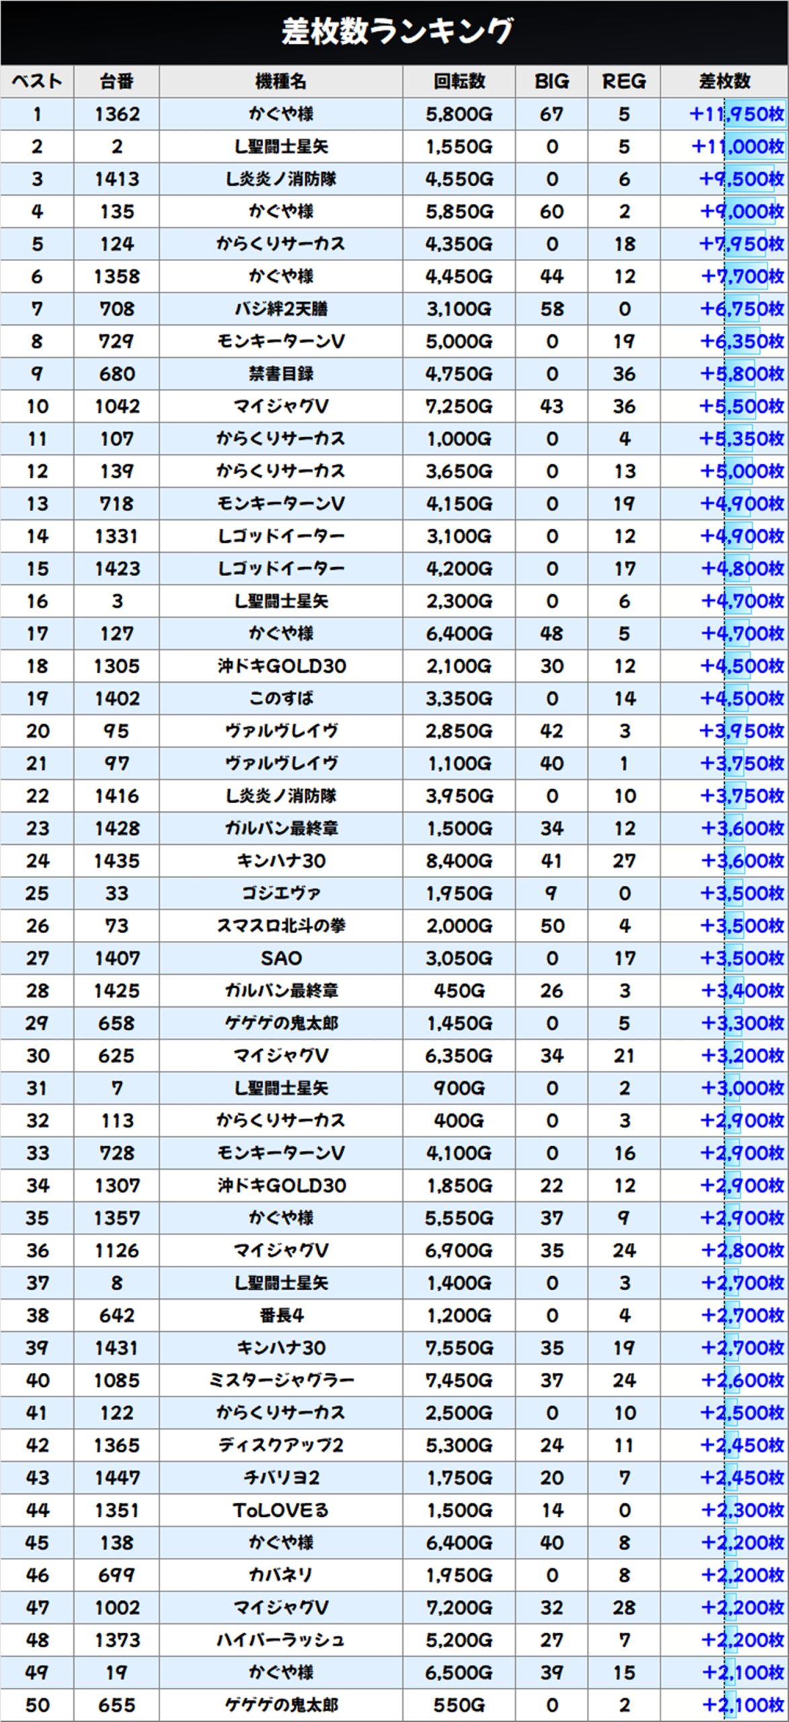
Task: Select the ToLOVEる machine name cell
Action: 280,1510
